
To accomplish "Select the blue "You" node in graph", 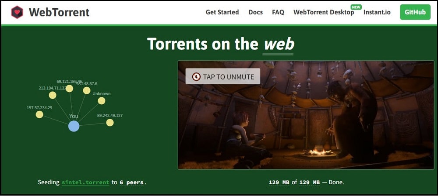I will coord(74,126).
